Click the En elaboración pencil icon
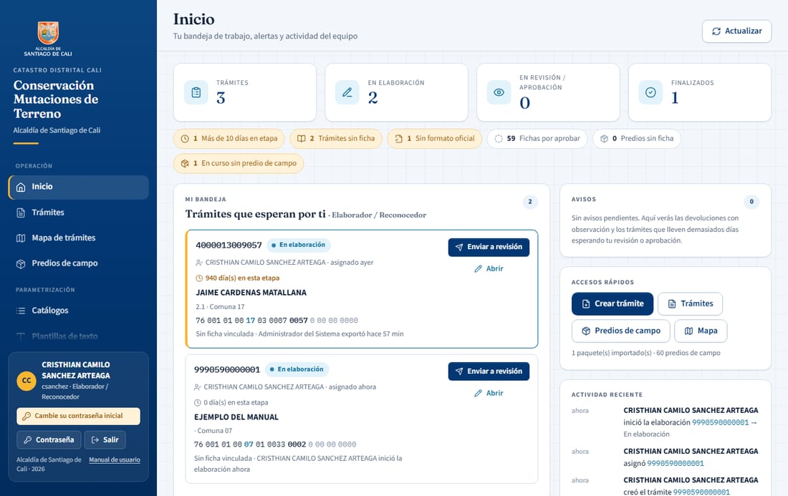 [x=347, y=92]
